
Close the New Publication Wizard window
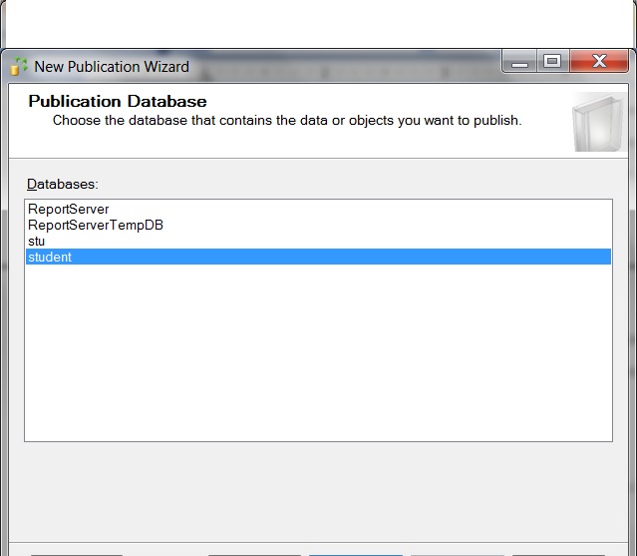click(599, 62)
